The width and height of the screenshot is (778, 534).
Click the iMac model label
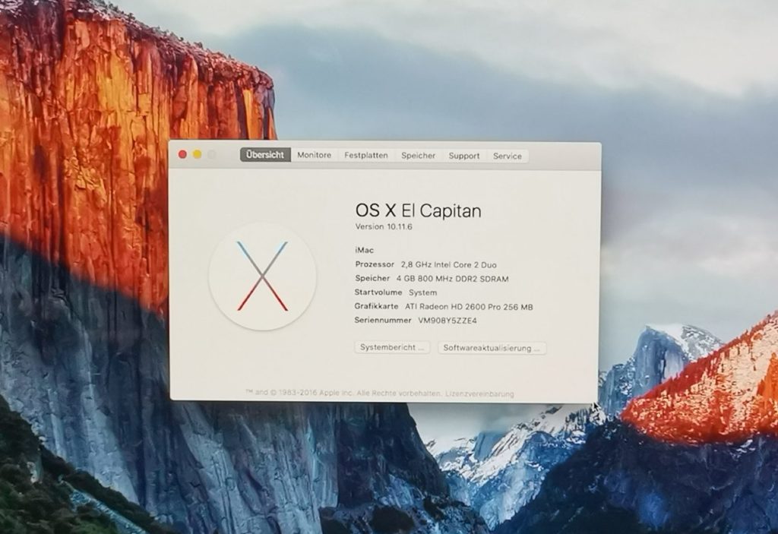[364, 250]
